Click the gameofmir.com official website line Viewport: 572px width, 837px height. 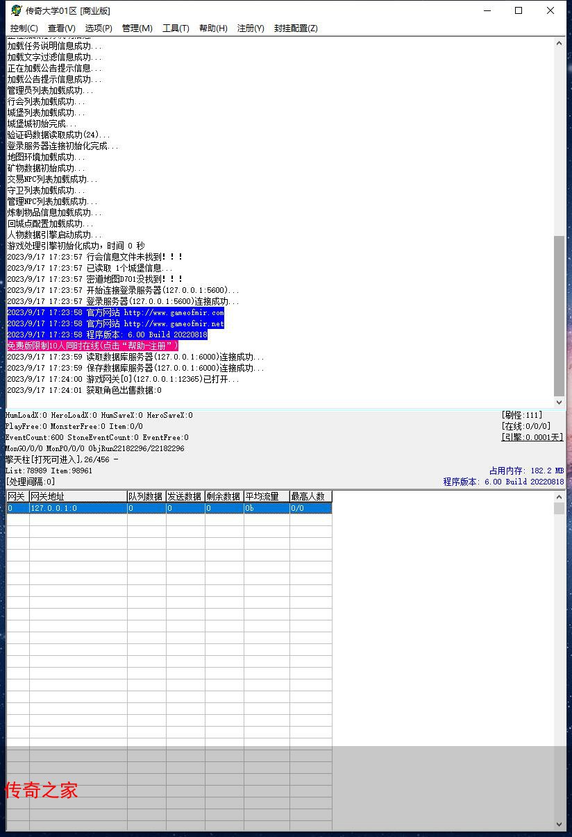tap(115, 312)
